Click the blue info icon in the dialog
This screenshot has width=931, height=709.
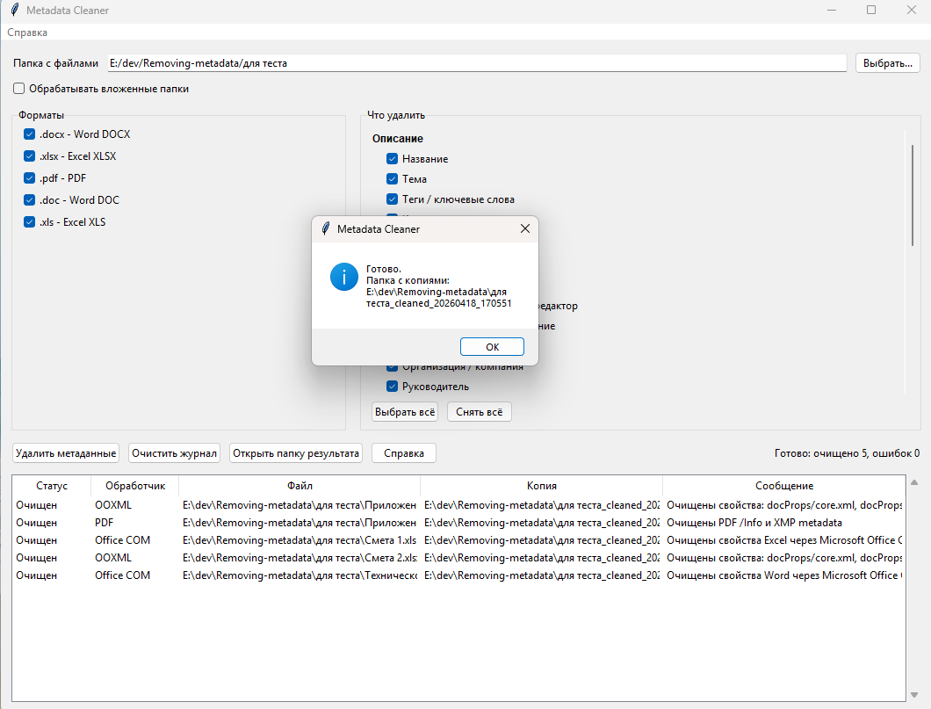click(344, 276)
